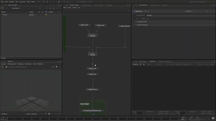
Task: Click the green status indicator icon
Action: (x=210, y=2)
